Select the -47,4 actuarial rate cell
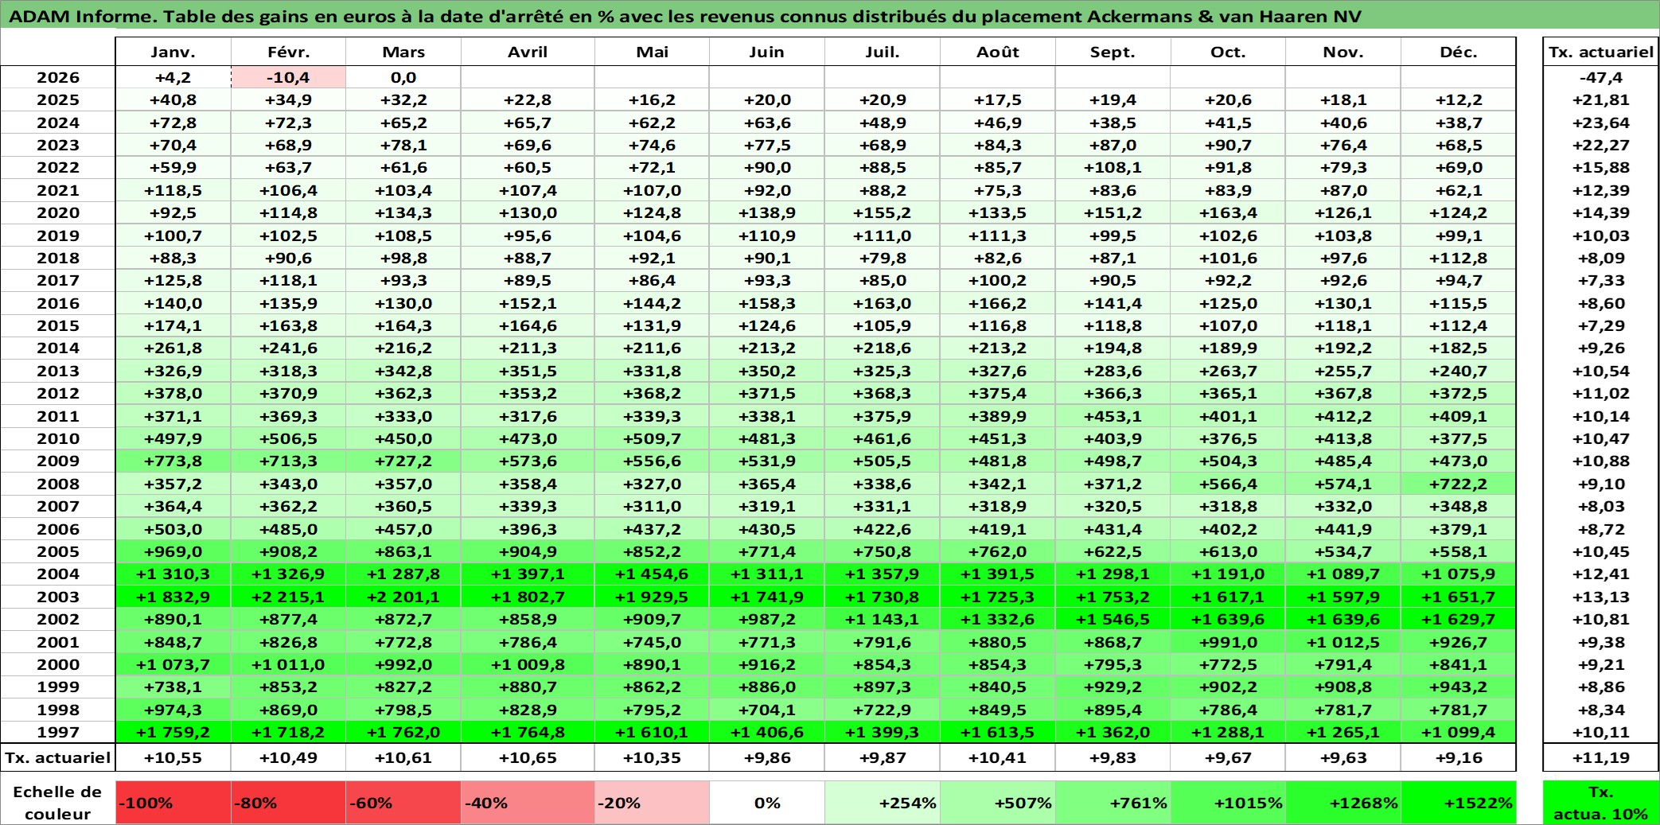Image resolution: width=1660 pixels, height=825 pixels. 1601,77
